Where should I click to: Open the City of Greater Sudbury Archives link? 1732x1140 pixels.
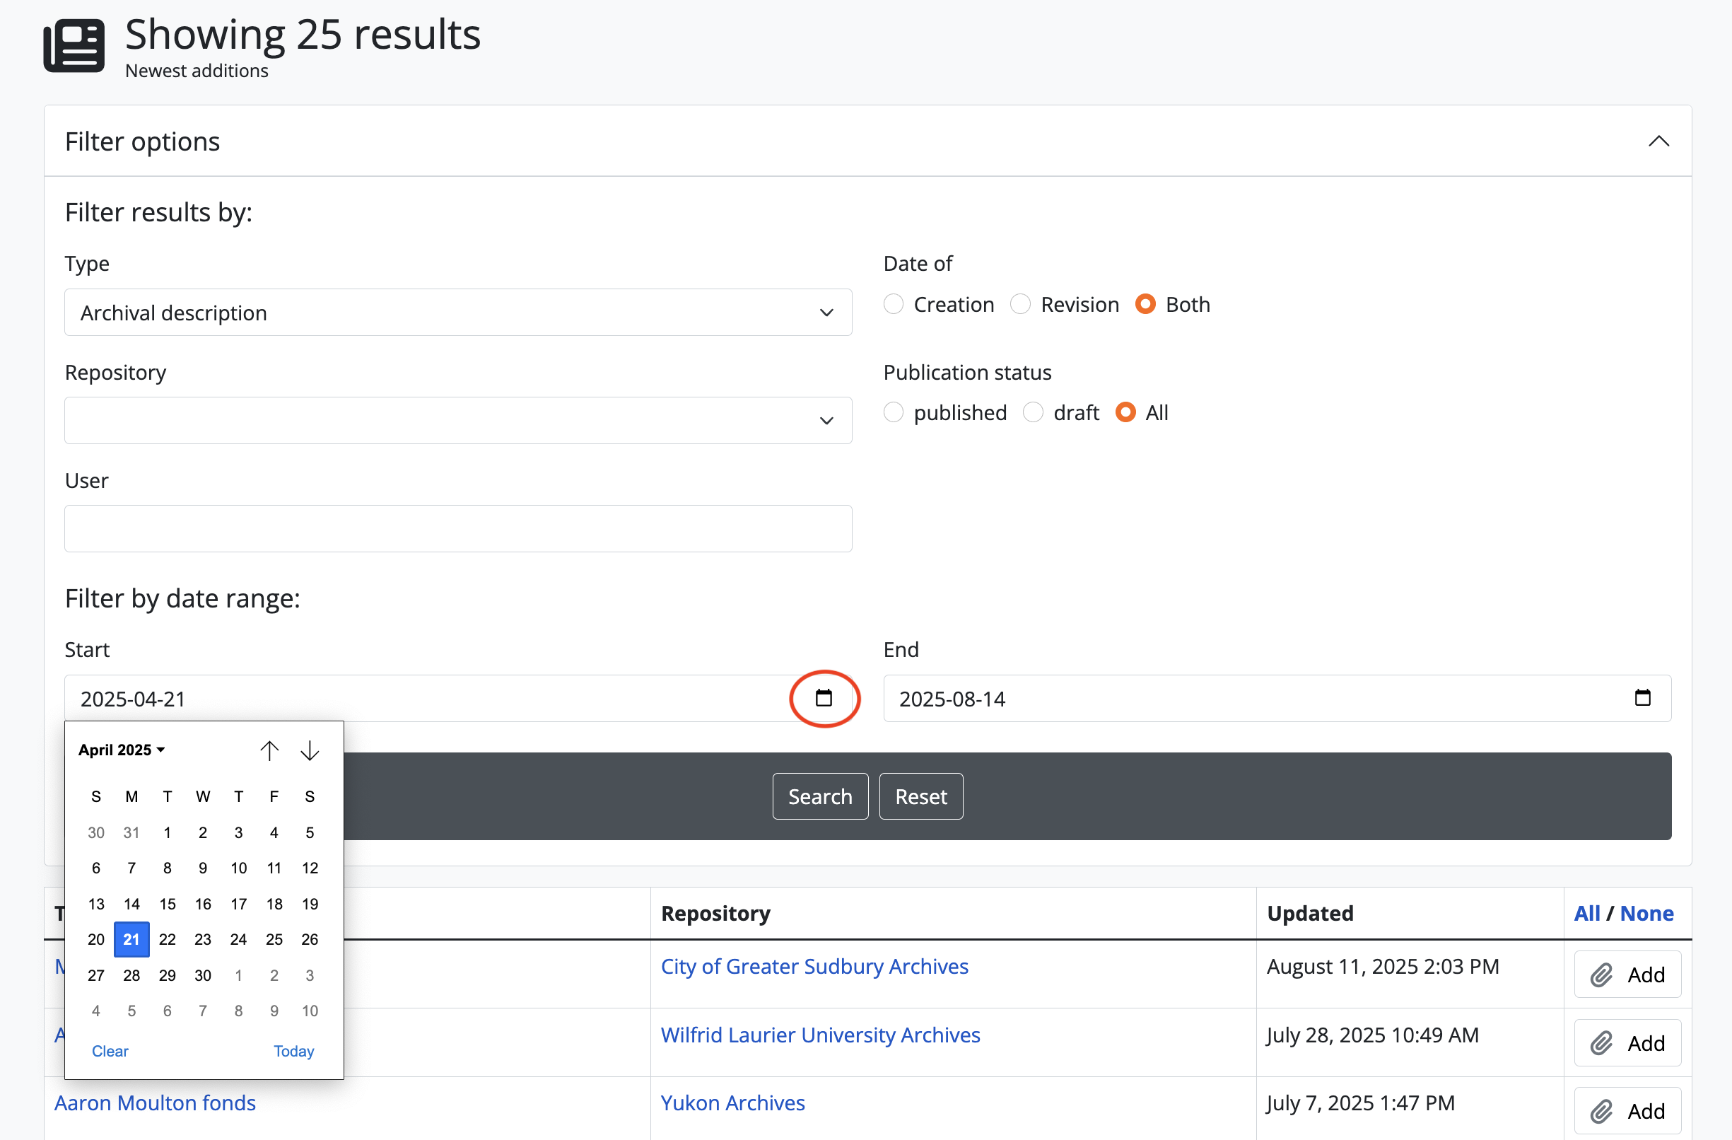[814, 966]
